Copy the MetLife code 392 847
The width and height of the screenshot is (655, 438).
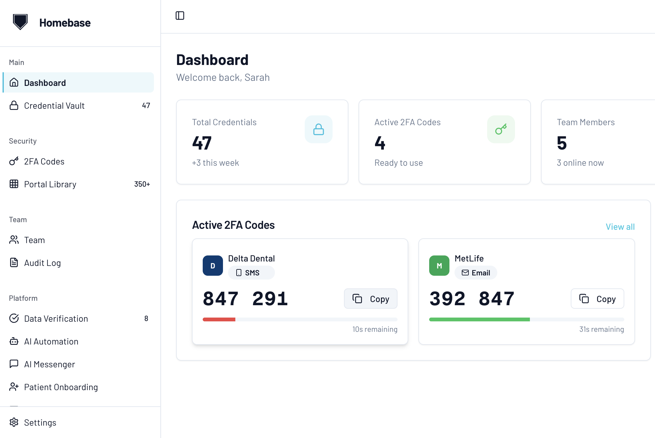click(x=597, y=299)
